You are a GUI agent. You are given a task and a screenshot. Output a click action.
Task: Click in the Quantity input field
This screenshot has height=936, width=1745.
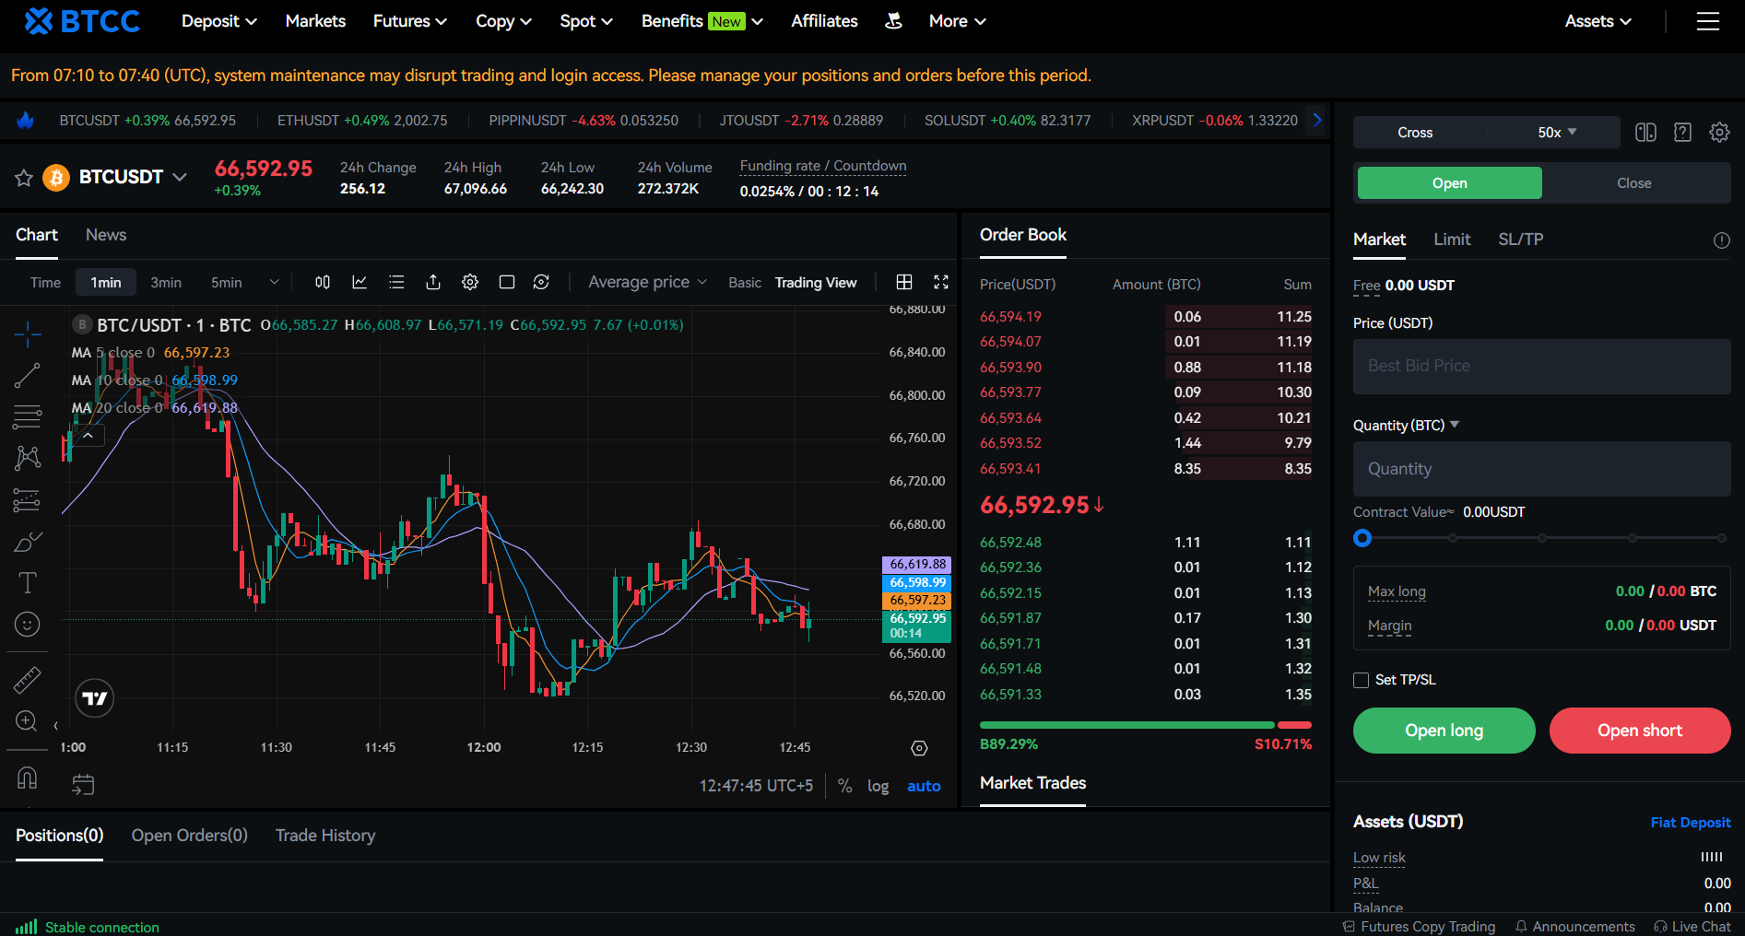1541,469
